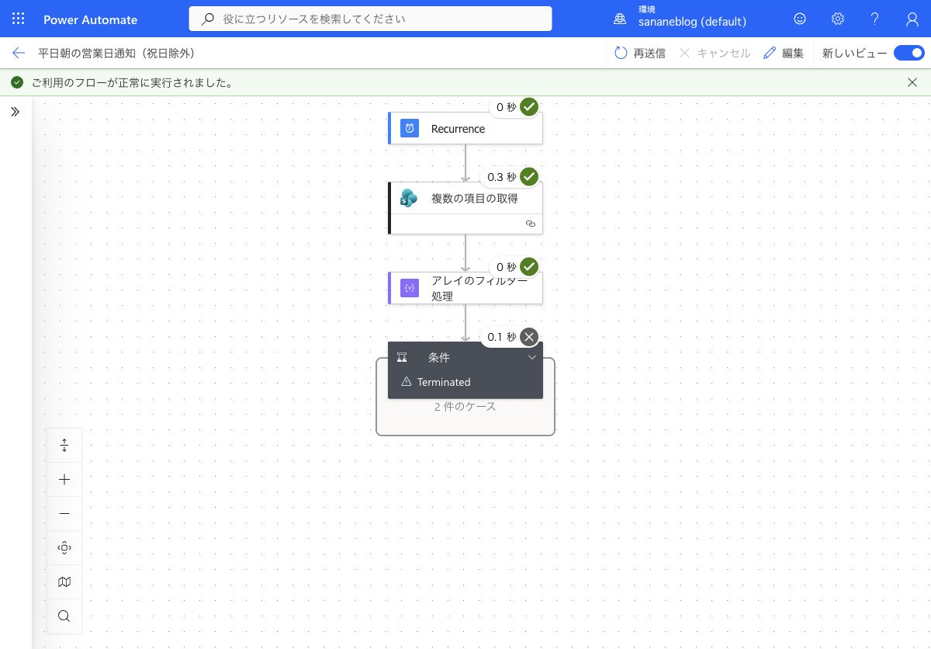Click the キャンセル cancel button
The width and height of the screenshot is (931, 649).
tap(715, 53)
